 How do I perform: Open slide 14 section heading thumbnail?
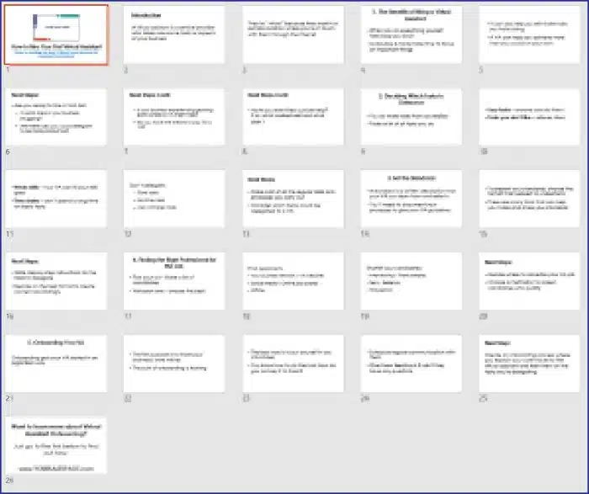411,199
